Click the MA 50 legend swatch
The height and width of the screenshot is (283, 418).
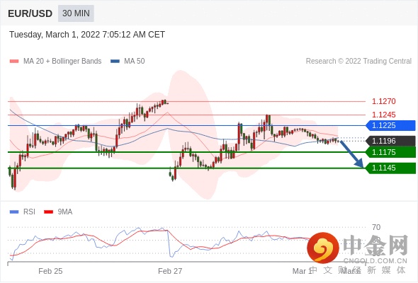coord(115,62)
